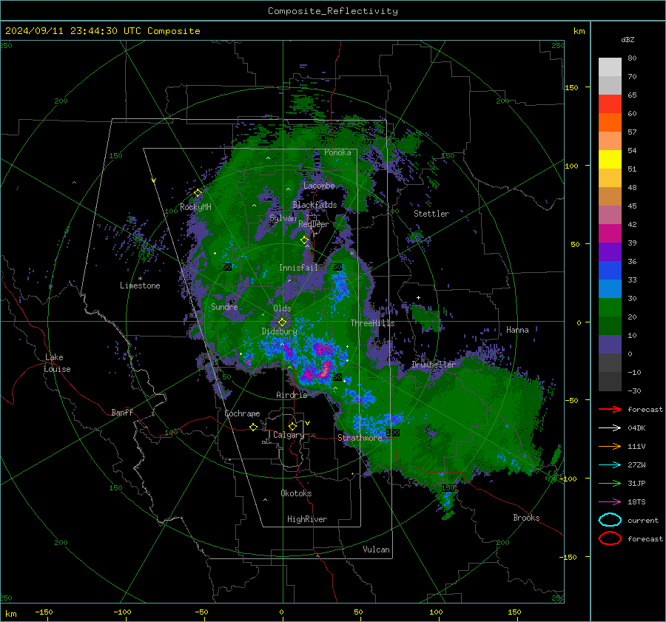Click the Banff city label
Viewport: 666px width, 622px height.
(x=122, y=413)
